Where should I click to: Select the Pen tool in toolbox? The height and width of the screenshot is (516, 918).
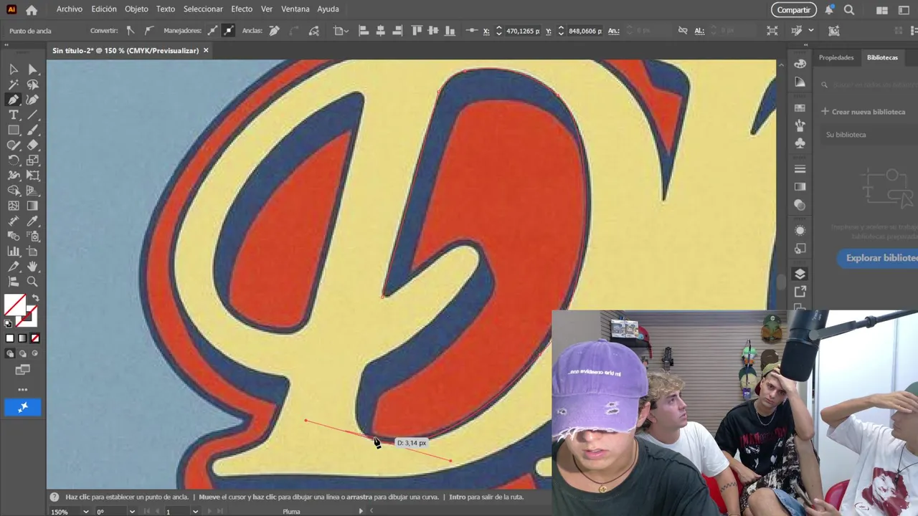pyautogui.click(x=14, y=100)
